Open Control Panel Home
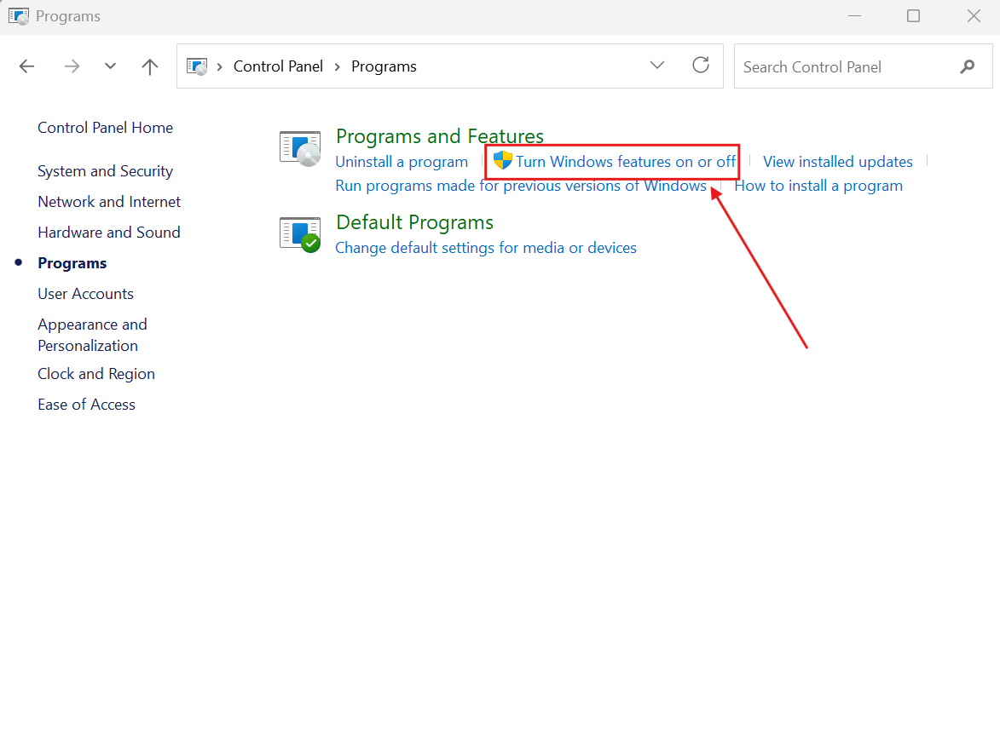The height and width of the screenshot is (747, 1000). 105,128
